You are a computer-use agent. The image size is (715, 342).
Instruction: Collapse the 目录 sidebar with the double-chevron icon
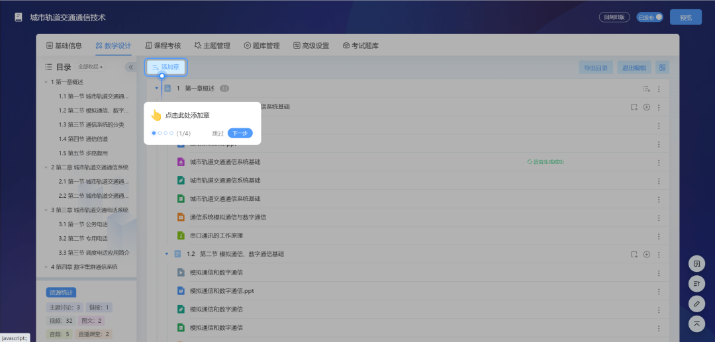(131, 67)
